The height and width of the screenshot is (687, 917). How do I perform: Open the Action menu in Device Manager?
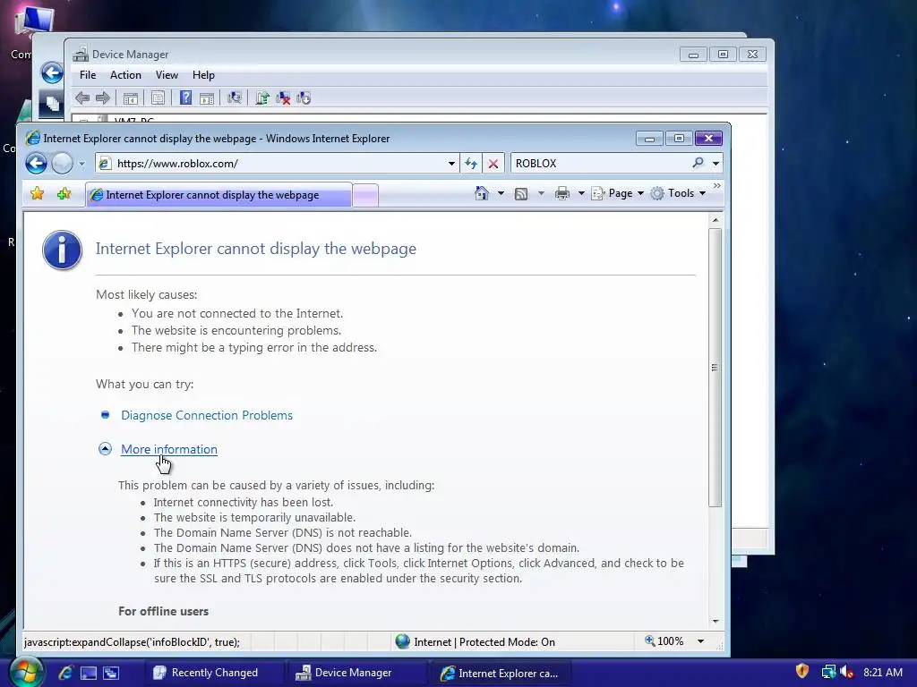125,75
